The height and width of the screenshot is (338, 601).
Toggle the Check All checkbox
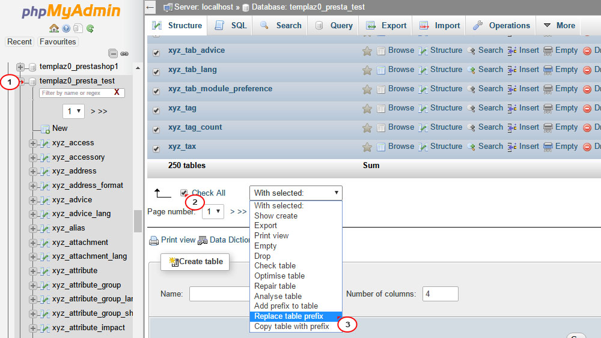click(184, 193)
